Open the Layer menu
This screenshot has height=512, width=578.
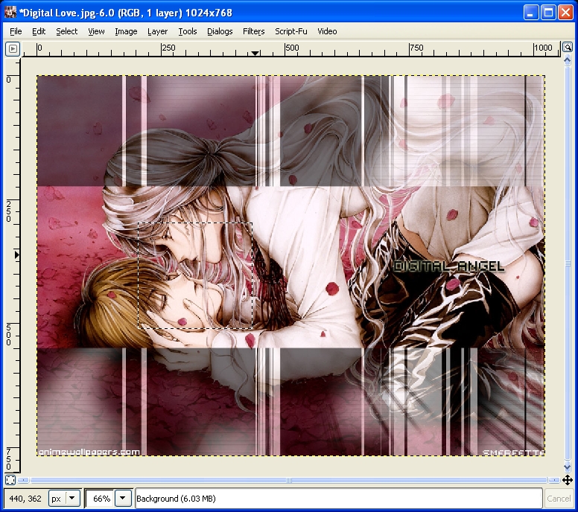click(x=157, y=31)
